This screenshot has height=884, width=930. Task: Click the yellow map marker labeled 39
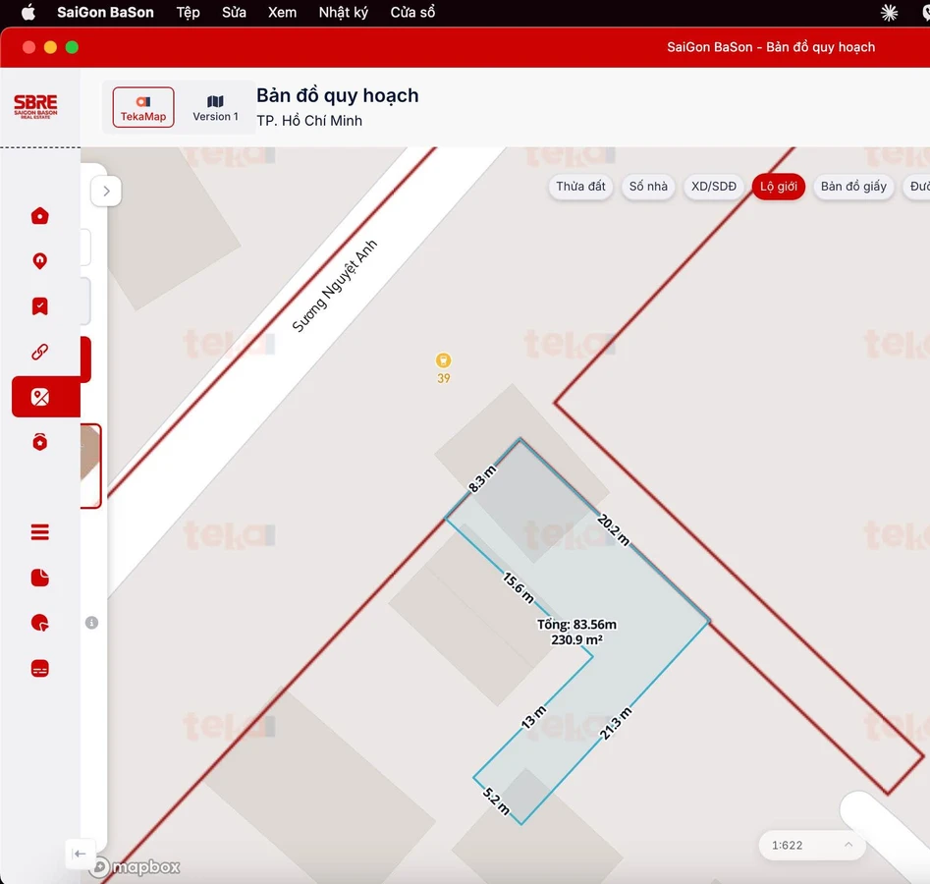[x=443, y=360]
